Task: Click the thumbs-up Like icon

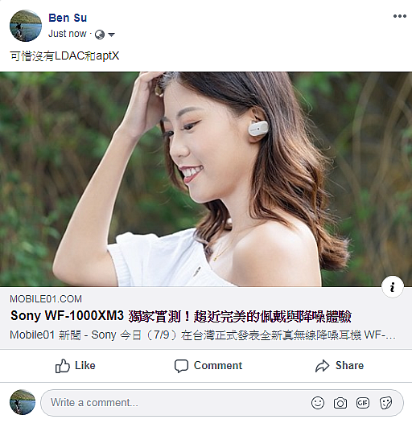Action: tap(63, 366)
